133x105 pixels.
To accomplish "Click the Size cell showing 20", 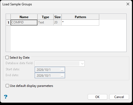I will click(57, 22).
